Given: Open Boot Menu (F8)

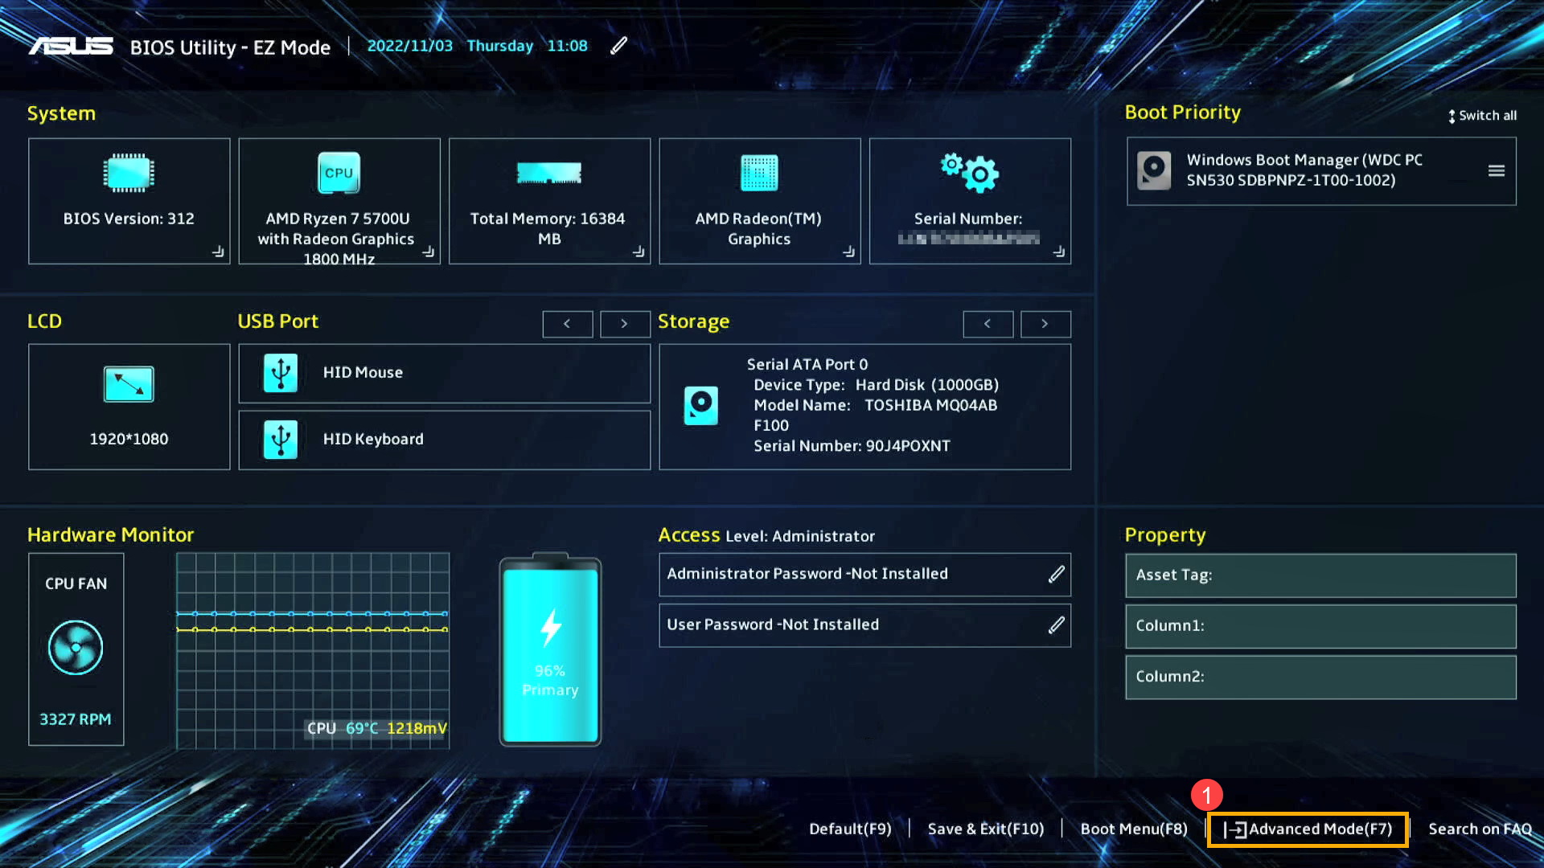Looking at the screenshot, I should click(1133, 829).
